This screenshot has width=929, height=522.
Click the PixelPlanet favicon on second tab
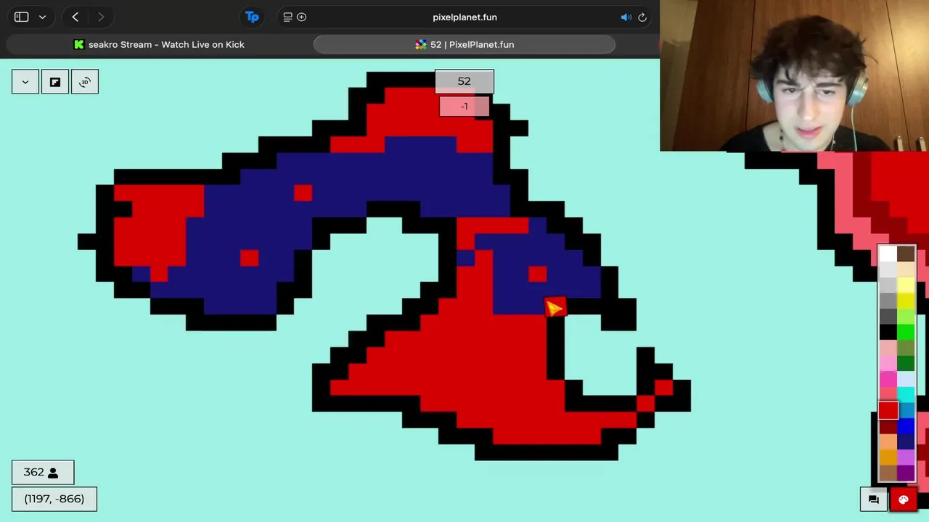[x=421, y=44]
